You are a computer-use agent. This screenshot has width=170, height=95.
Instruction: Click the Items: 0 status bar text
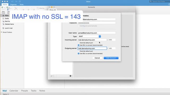pos(6,94)
